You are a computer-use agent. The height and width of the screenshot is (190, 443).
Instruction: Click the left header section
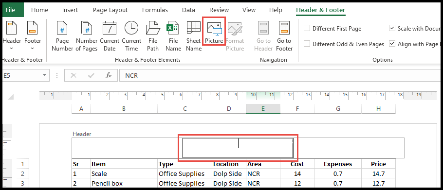click(x=127, y=148)
